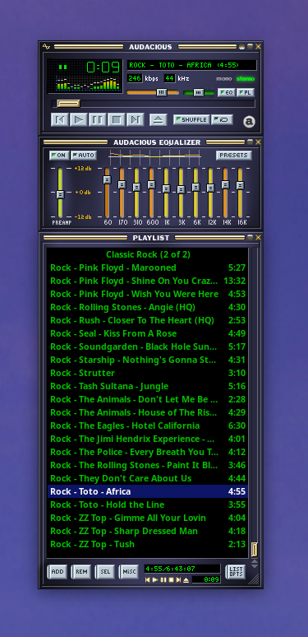This screenshot has height=637, width=308.
Task: Open the MISC playlist menu
Action: click(x=129, y=572)
